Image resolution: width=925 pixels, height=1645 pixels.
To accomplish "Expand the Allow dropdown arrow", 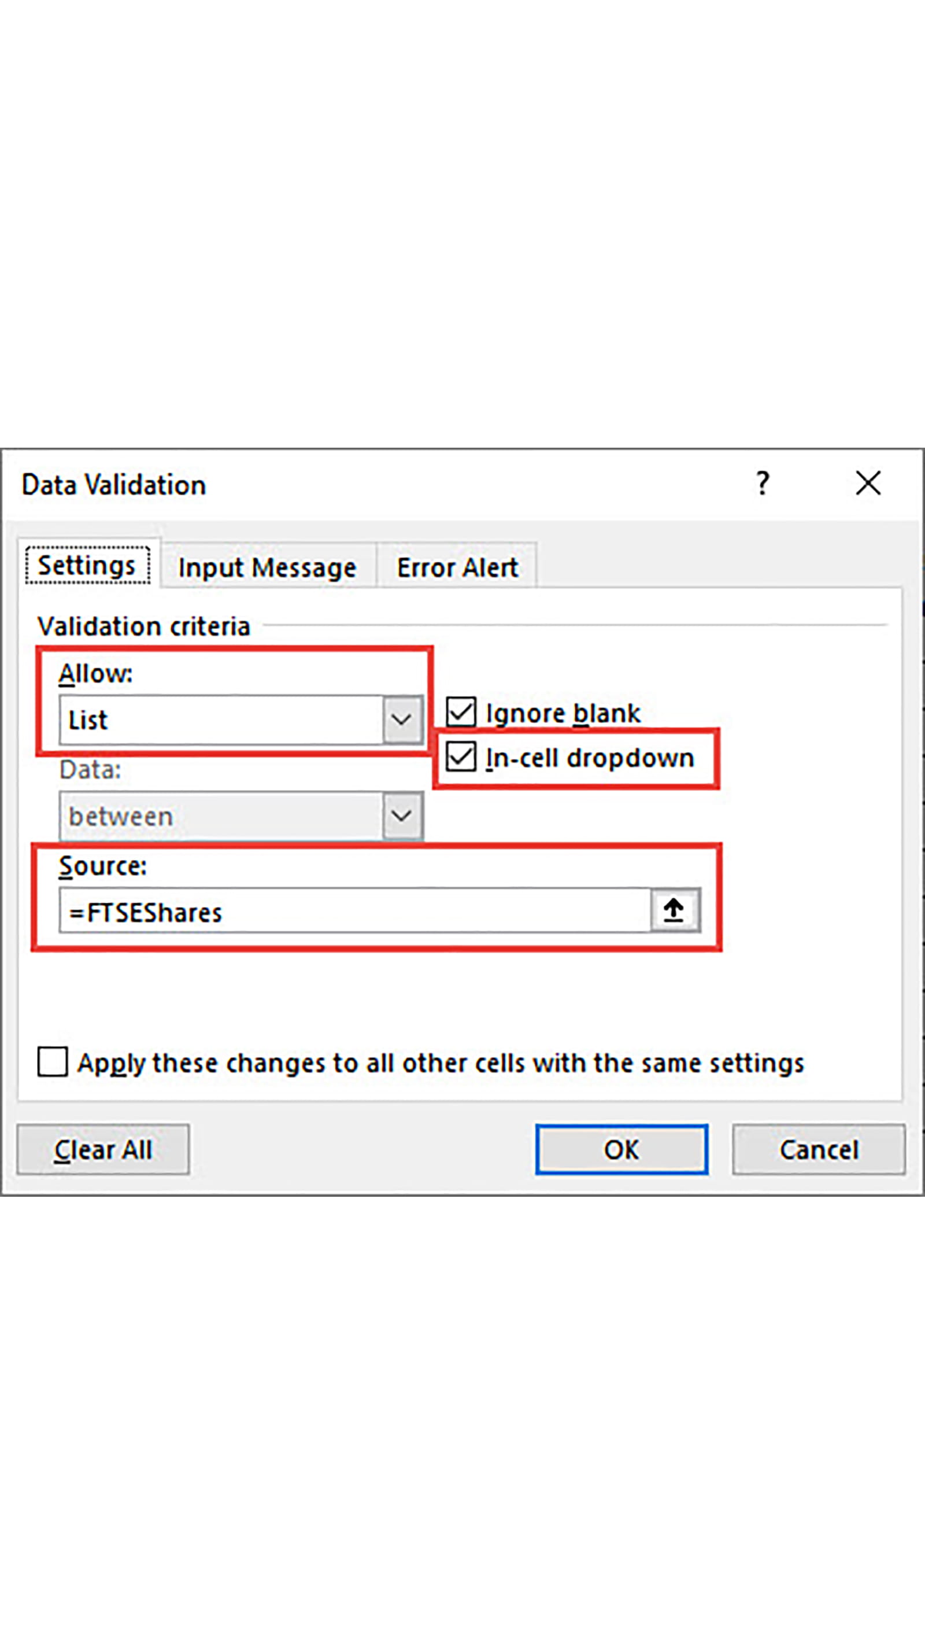I will pyautogui.click(x=402, y=720).
